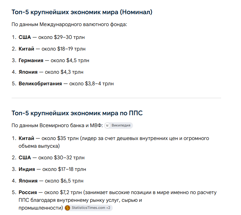241x215 pixels.
Task: Click Япония with $4,3 трлн value
Action: pos(51,72)
